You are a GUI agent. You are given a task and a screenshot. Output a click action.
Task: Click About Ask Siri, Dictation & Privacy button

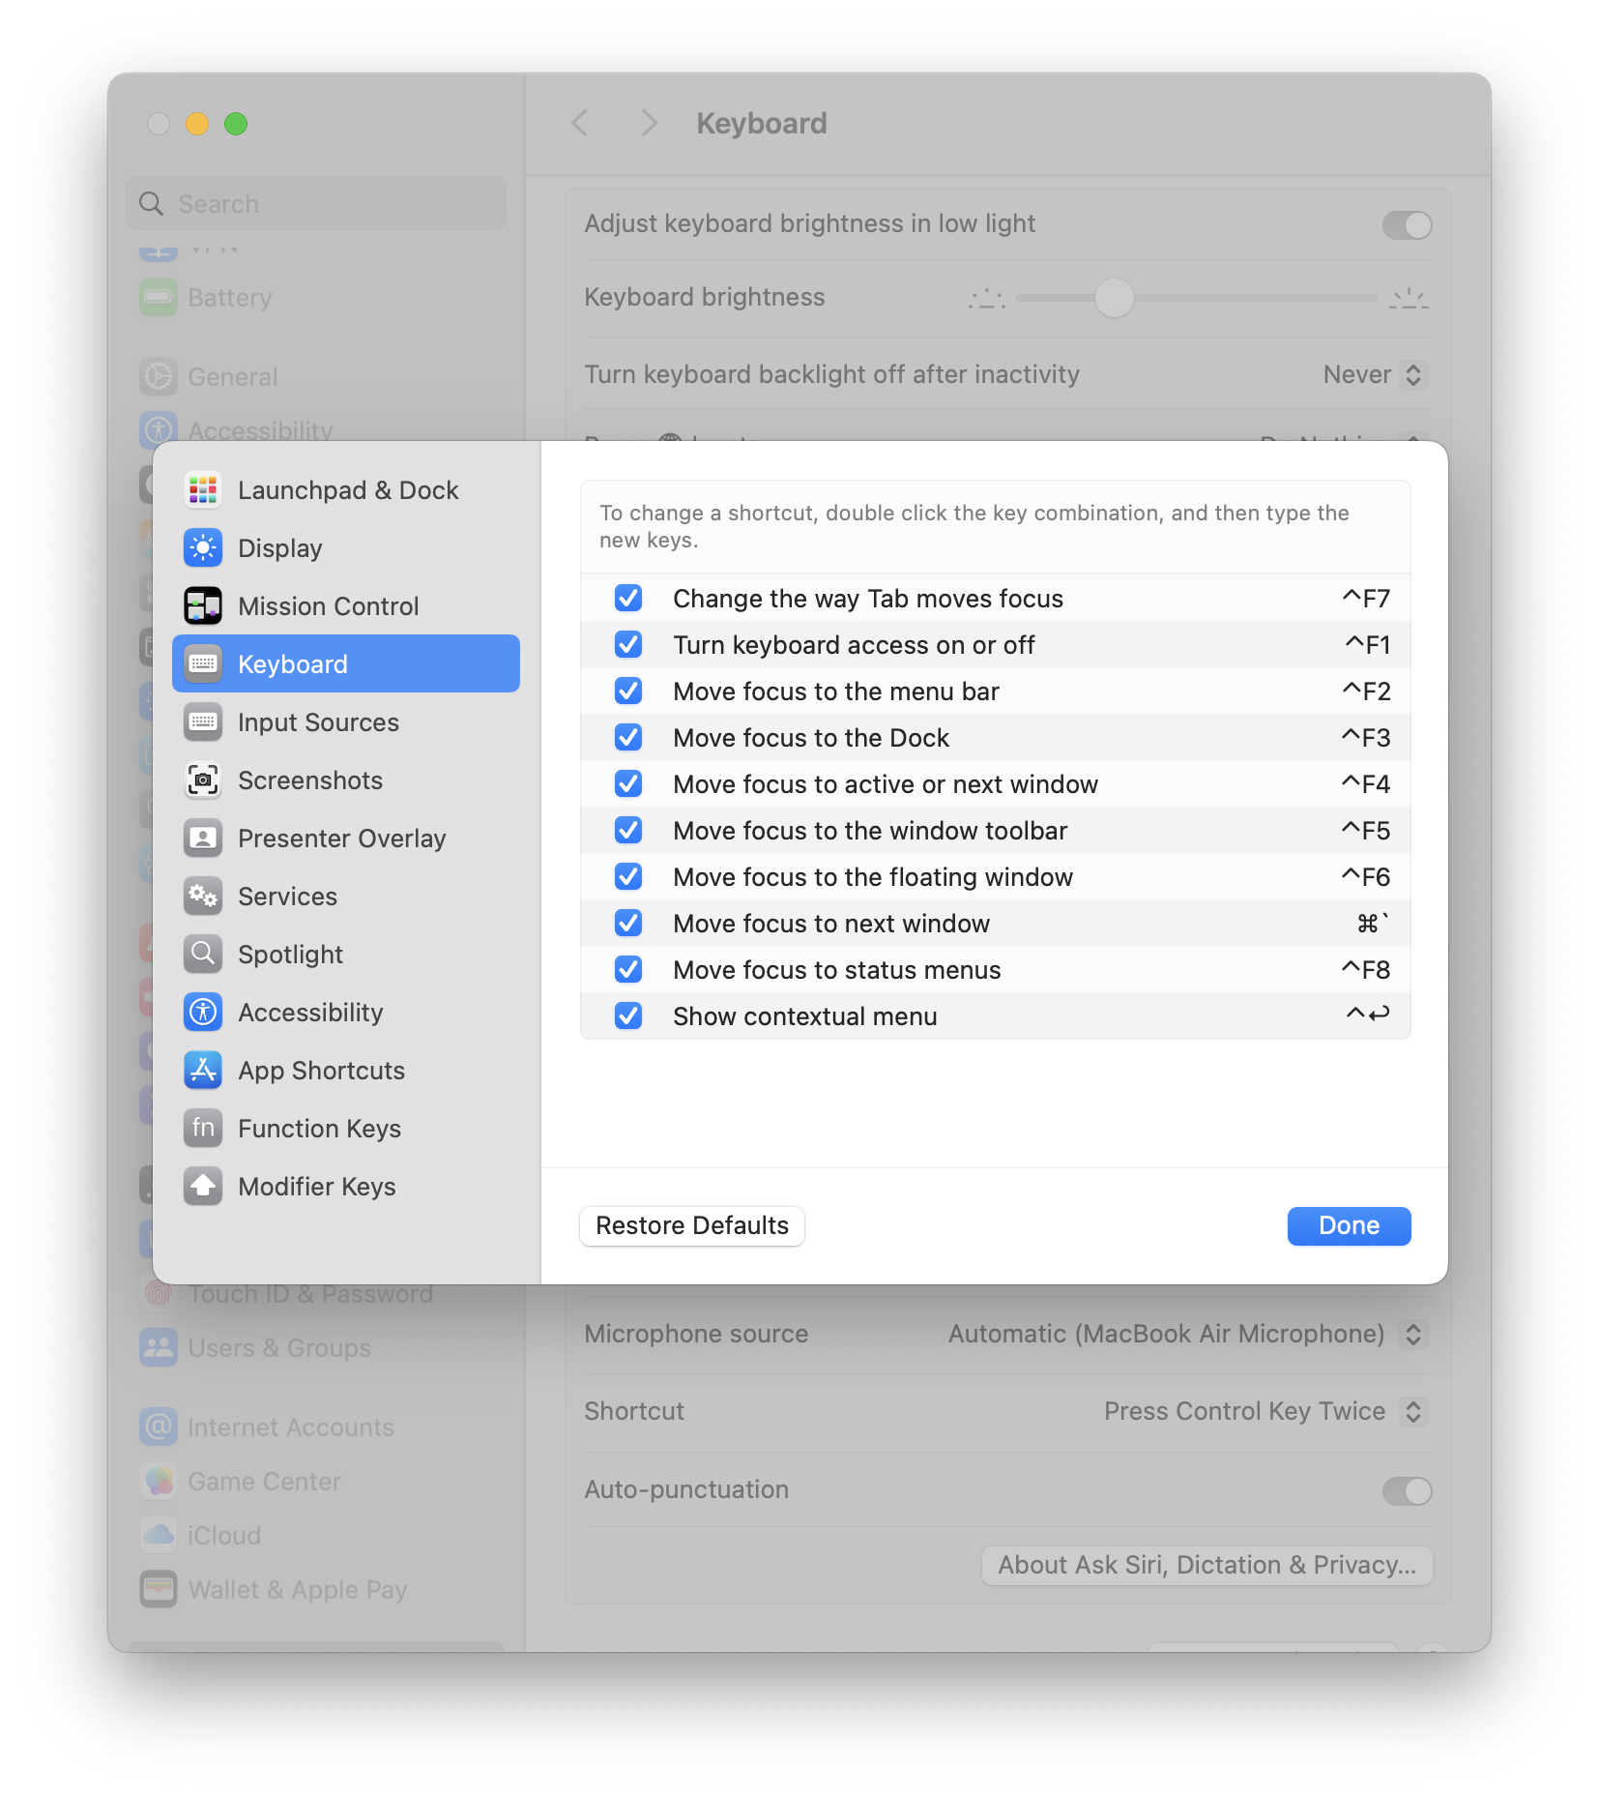(x=1207, y=1566)
